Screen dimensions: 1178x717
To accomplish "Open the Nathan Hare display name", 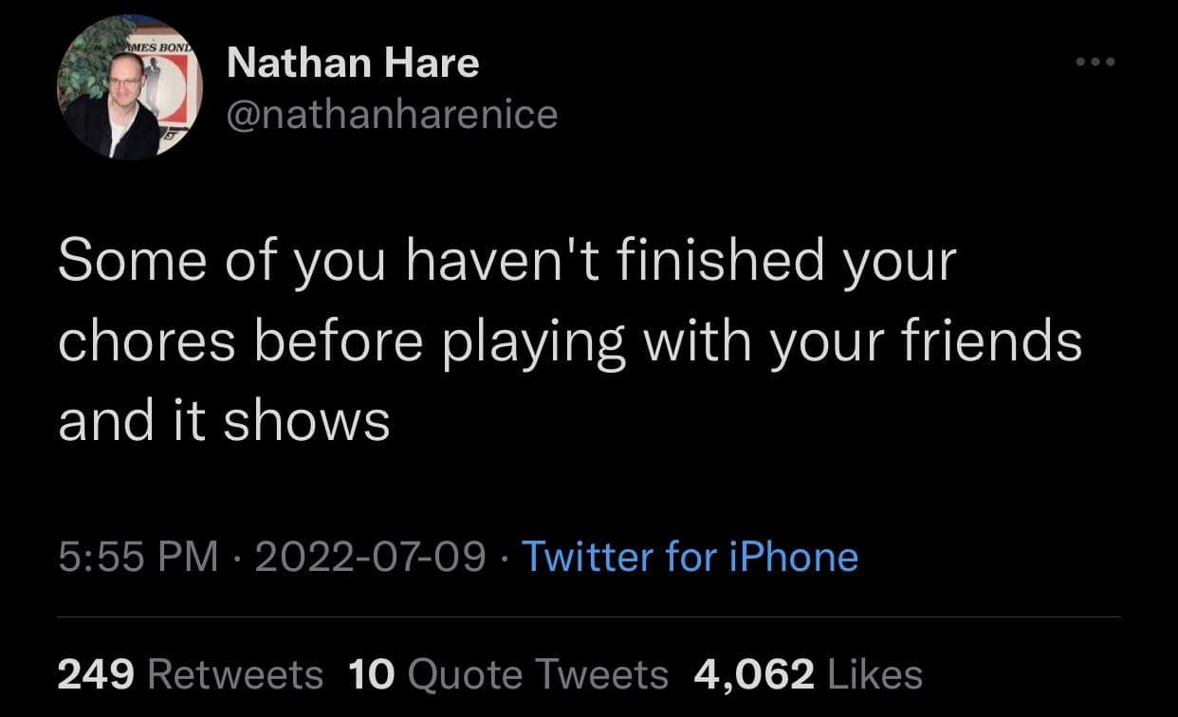I will coord(353,64).
